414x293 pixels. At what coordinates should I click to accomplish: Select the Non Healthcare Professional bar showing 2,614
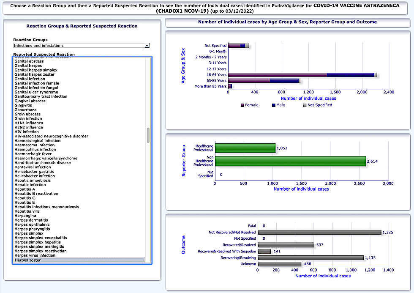(x=291, y=161)
